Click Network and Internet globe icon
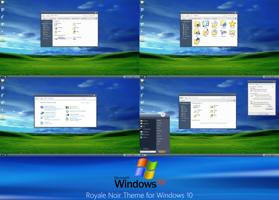This screenshot has width=279, height=200. click(x=42, y=113)
